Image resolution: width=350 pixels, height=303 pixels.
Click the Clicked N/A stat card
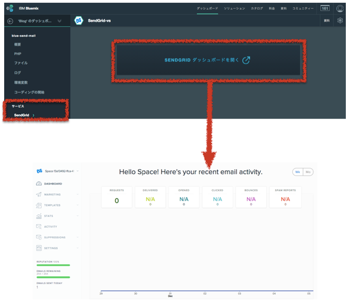coord(217,197)
